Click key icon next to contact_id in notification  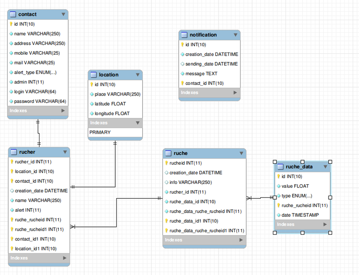[182, 83]
